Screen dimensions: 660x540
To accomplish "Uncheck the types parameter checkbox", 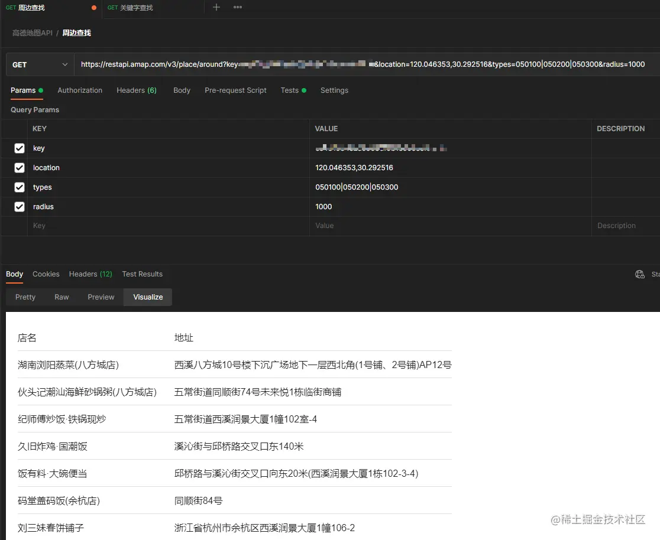I will [20, 187].
